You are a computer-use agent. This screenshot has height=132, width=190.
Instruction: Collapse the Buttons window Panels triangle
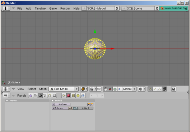pos(13,96)
